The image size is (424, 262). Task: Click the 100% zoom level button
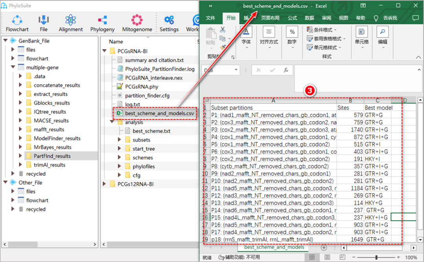coord(411,257)
